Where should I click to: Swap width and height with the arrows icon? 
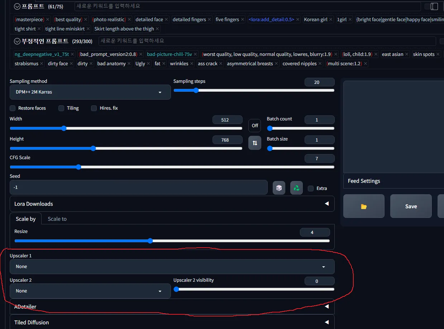click(255, 143)
